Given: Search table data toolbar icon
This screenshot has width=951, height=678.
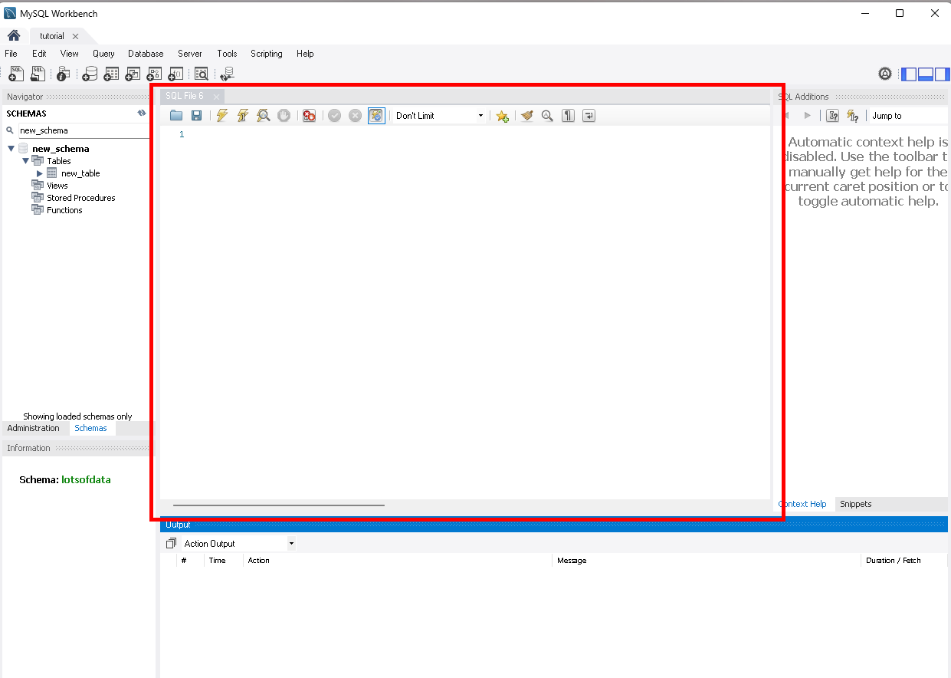Looking at the screenshot, I should coord(202,74).
